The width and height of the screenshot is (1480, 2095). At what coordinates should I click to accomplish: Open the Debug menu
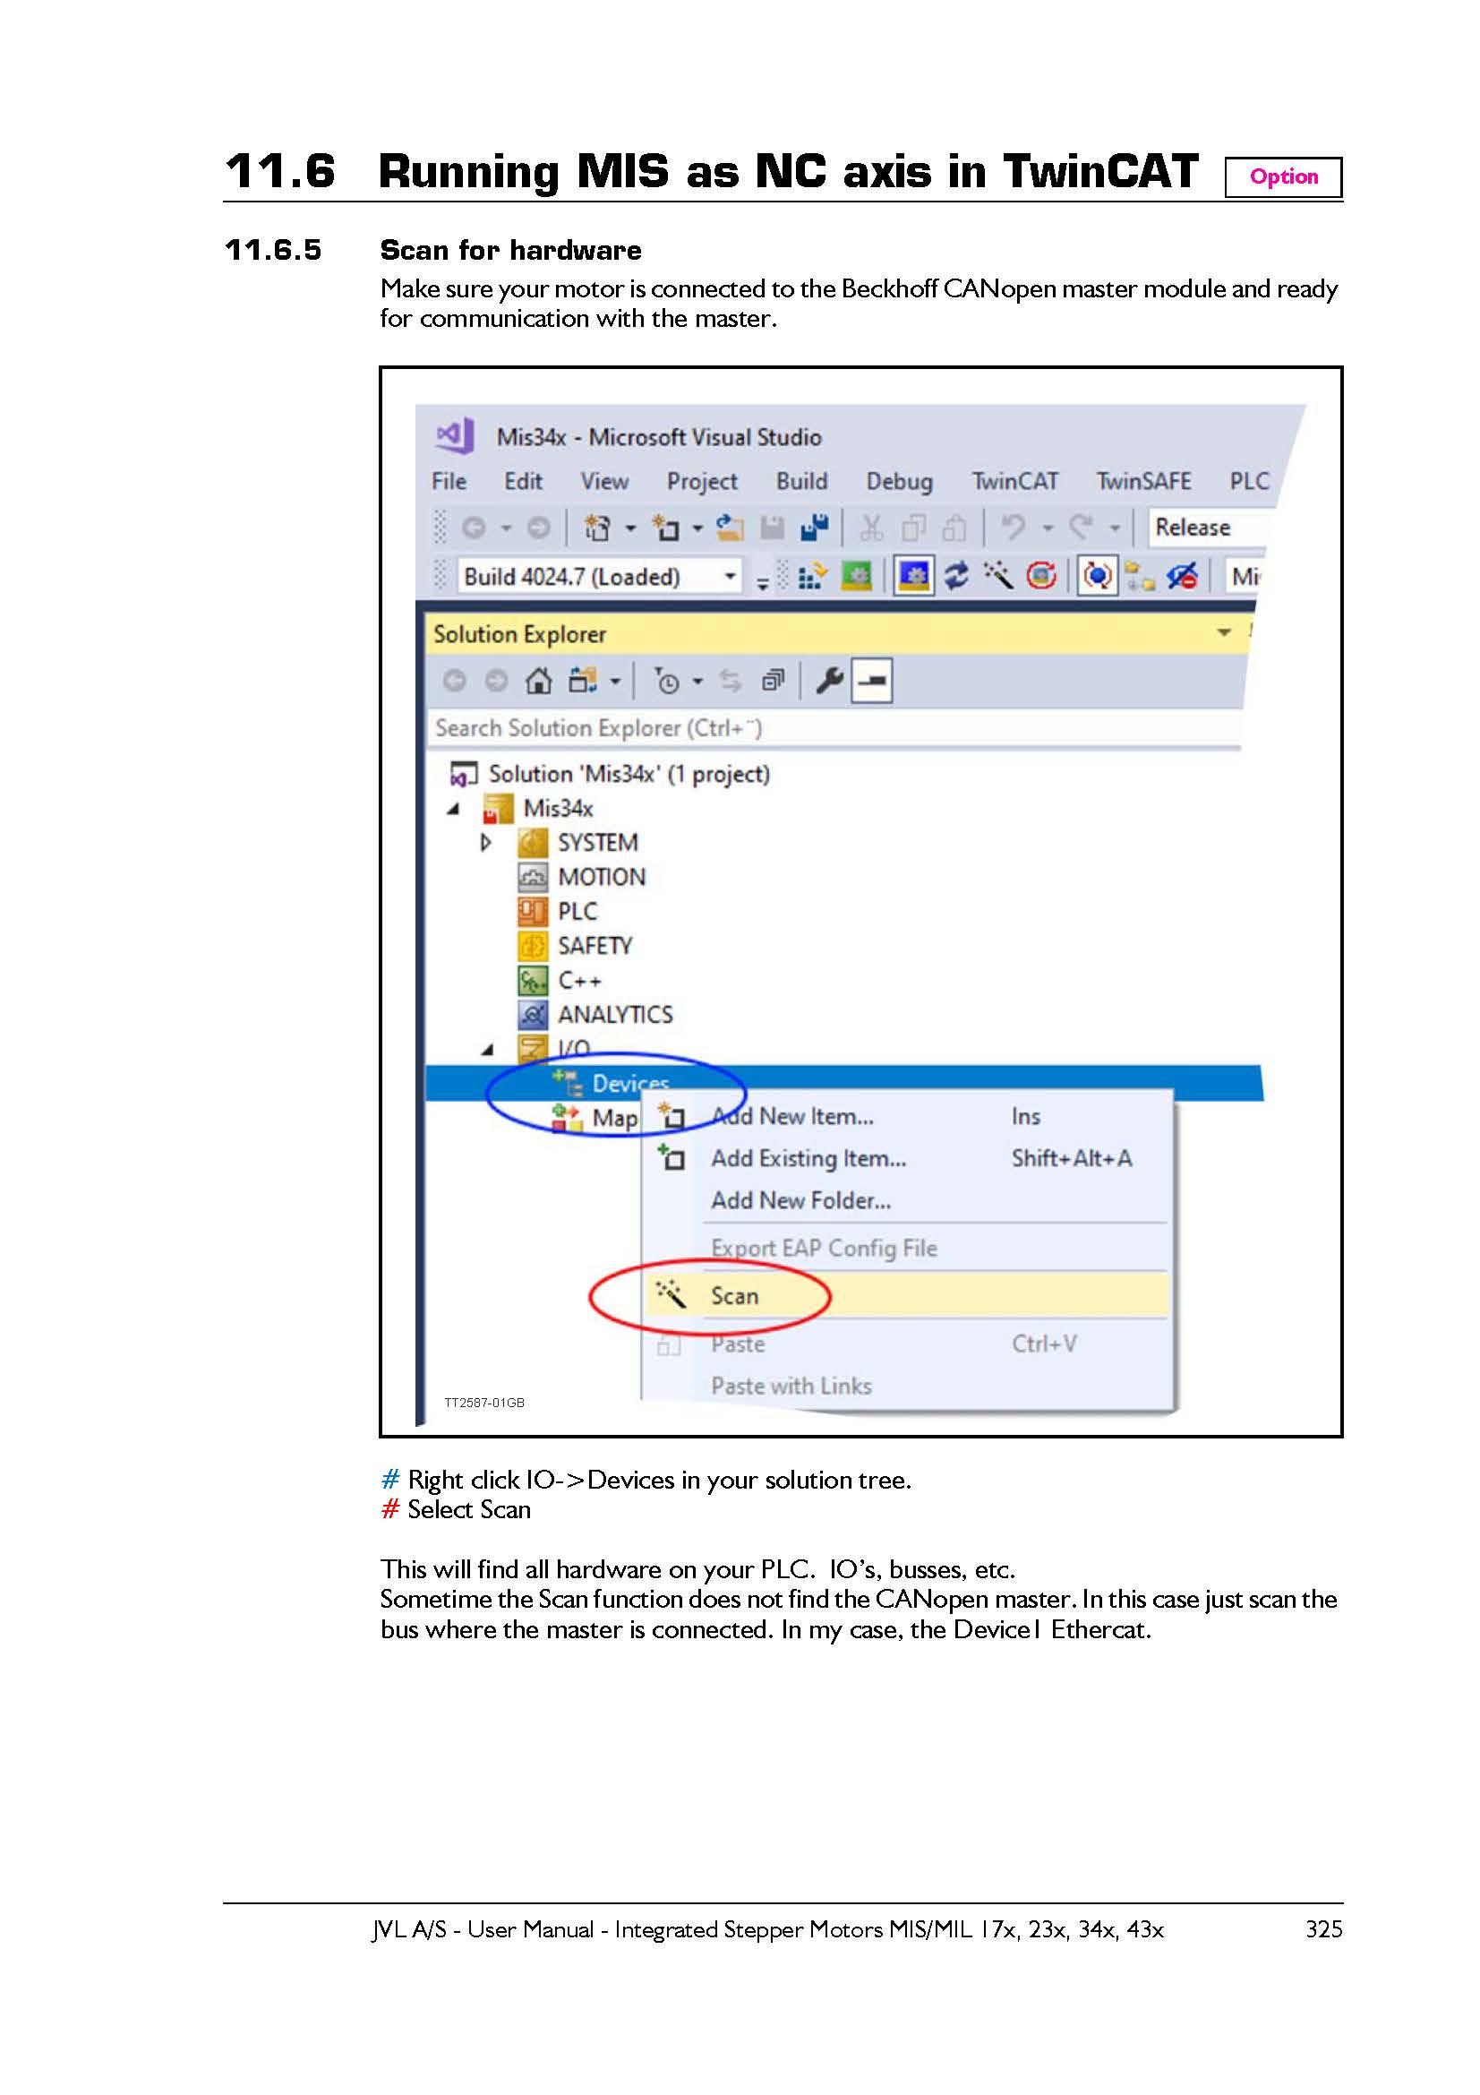point(899,481)
